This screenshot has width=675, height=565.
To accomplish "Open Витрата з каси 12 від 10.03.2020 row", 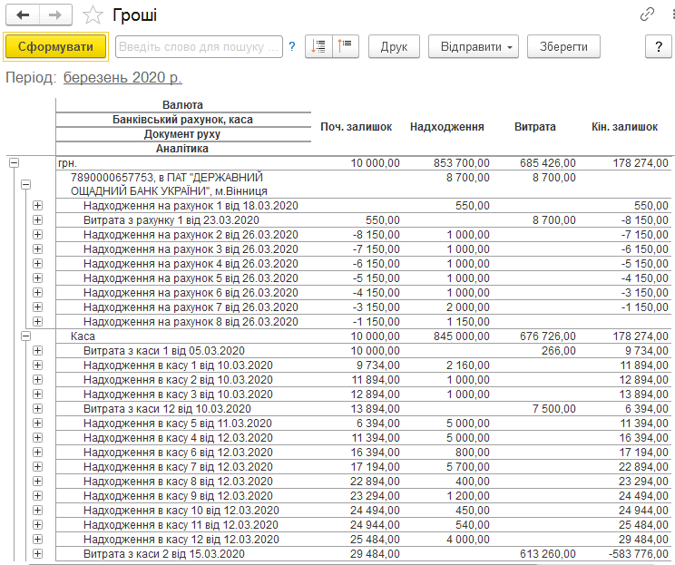I will (167, 409).
